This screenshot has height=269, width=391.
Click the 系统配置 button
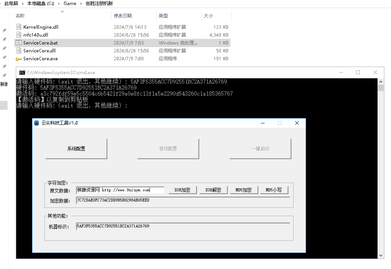(76, 149)
